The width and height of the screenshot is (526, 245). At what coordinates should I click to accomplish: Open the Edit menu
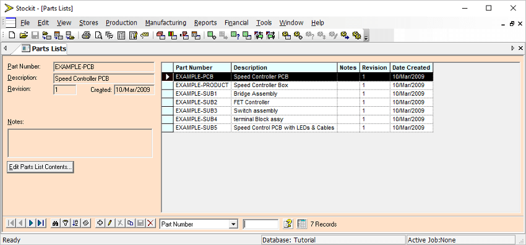click(x=43, y=23)
